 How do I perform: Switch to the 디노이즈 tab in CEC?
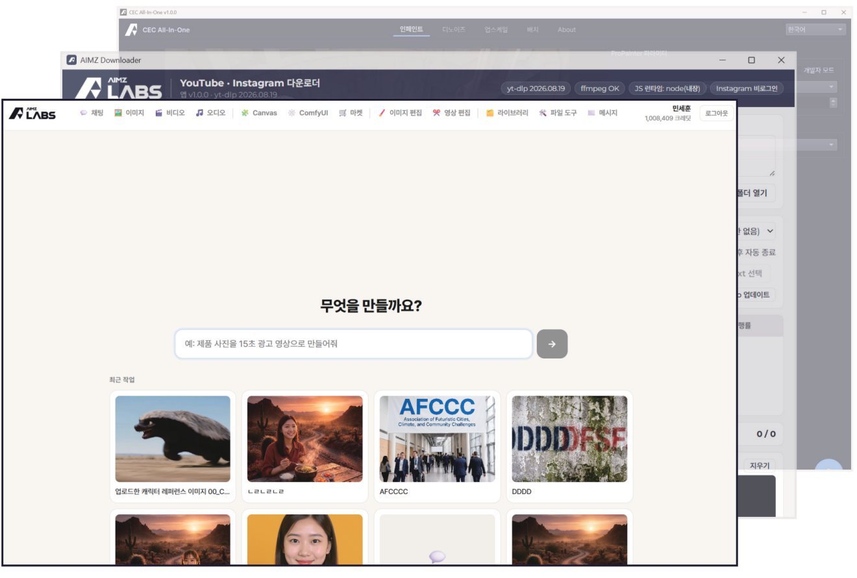(454, 30)
